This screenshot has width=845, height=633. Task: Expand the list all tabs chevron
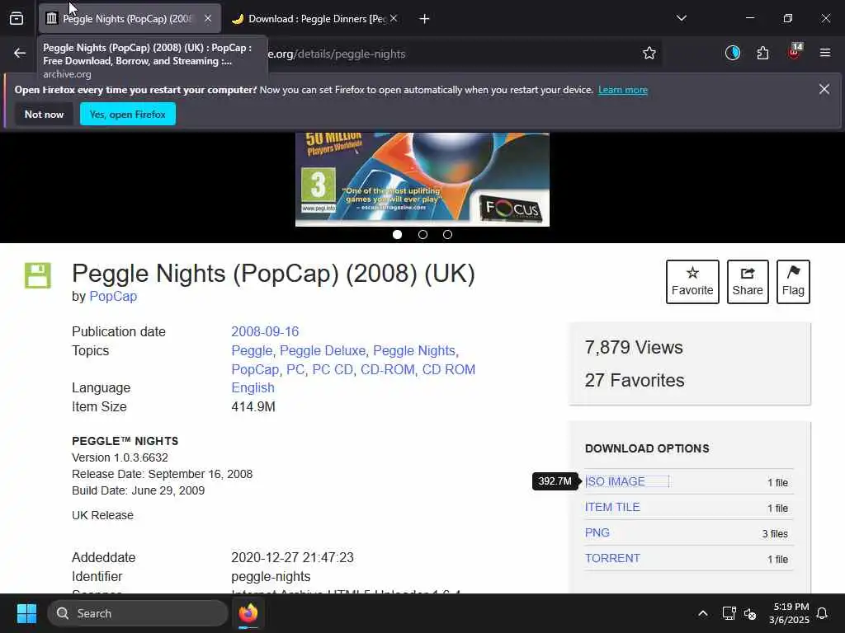click(x=681, y=18)
